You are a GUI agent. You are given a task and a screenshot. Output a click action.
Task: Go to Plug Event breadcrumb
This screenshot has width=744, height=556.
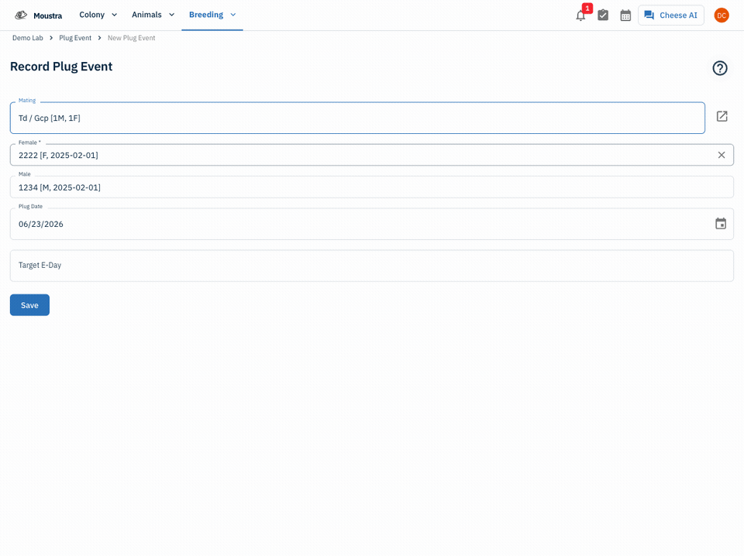click(x=75, y=38)
